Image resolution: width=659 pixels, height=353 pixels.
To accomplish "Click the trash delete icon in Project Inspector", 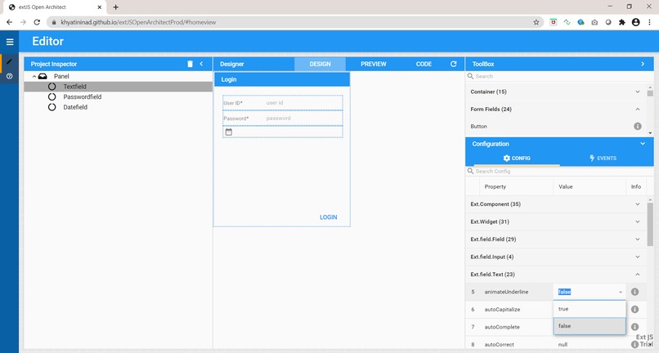I will [190, 64].
